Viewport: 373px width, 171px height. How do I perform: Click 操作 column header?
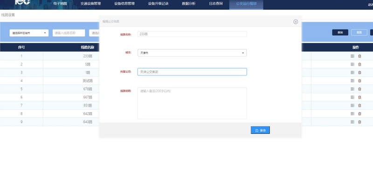click(356, 48)
